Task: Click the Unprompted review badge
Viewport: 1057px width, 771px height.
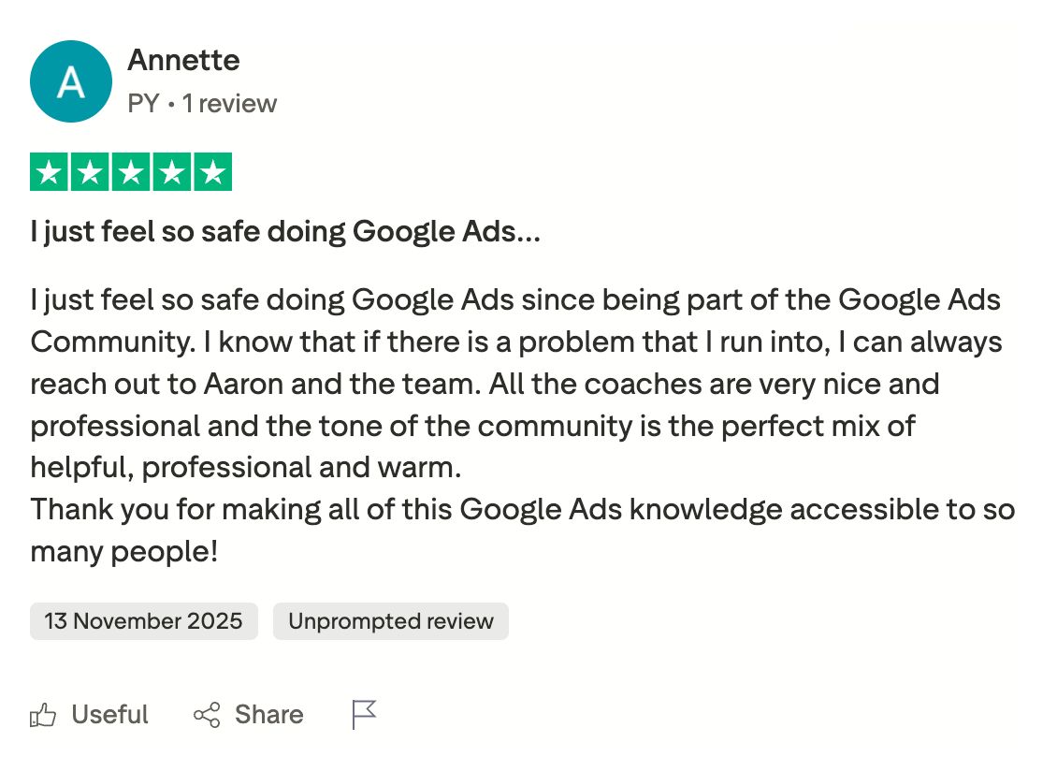Action: point(390,621)
